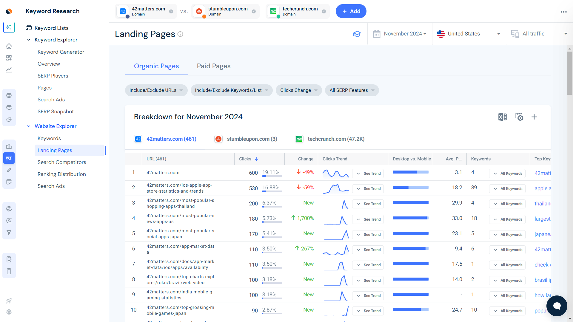573x322 pixels.
Task: Open the November 2024 date picker
Action: click(x=400, y=34)
